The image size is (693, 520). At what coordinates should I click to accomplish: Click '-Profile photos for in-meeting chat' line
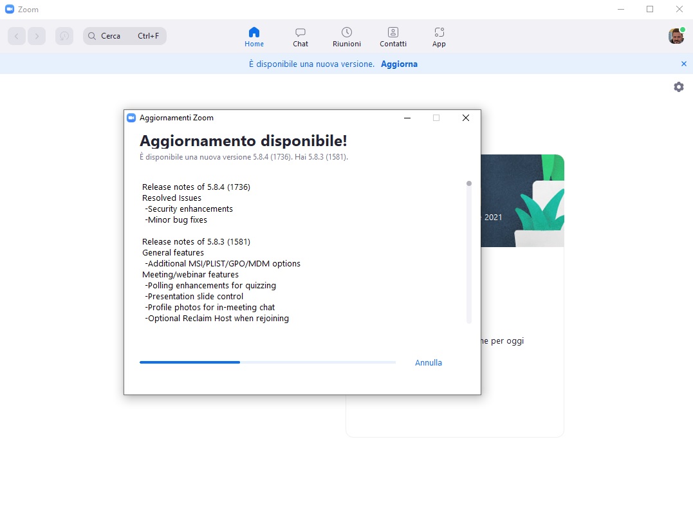(210, 308)
